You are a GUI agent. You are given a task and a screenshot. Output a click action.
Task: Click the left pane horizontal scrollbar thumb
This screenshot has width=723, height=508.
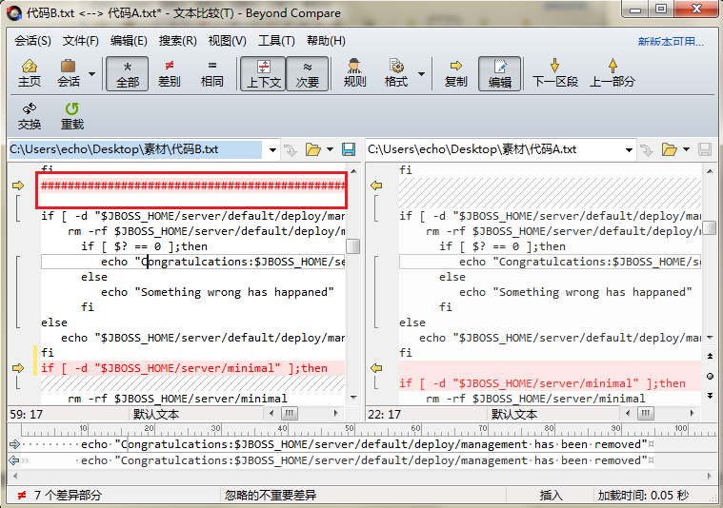290,413
